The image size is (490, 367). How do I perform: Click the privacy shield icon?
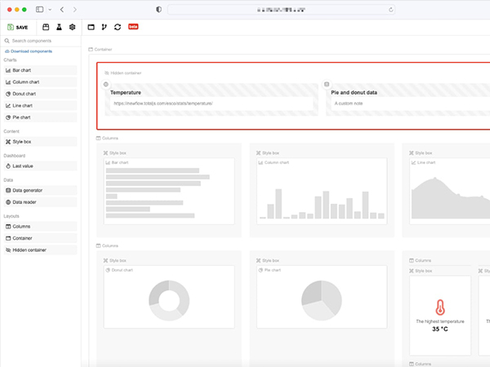point(158,9)
